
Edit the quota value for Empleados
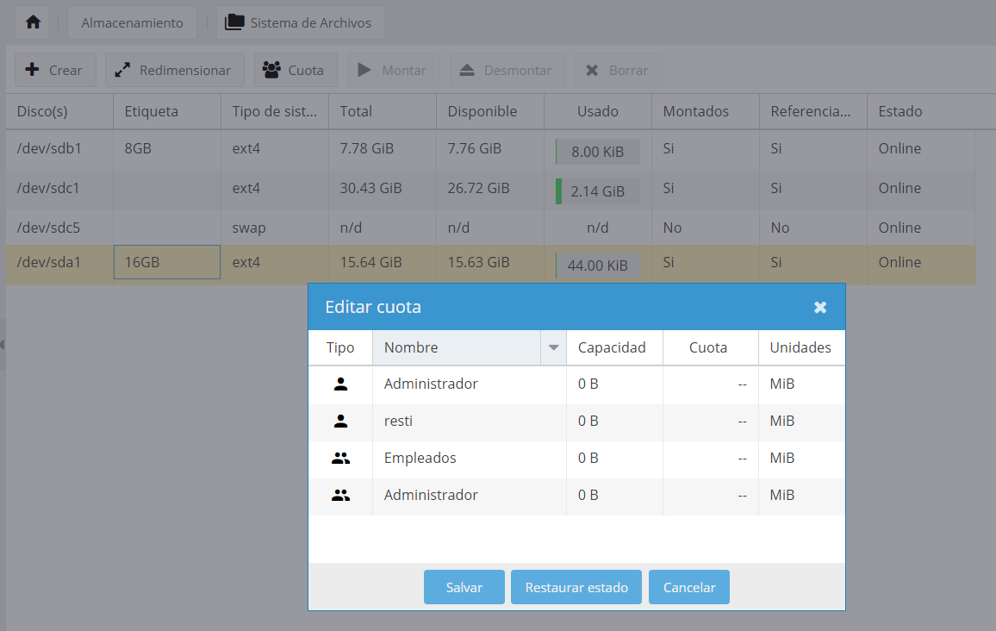[710, 458]
